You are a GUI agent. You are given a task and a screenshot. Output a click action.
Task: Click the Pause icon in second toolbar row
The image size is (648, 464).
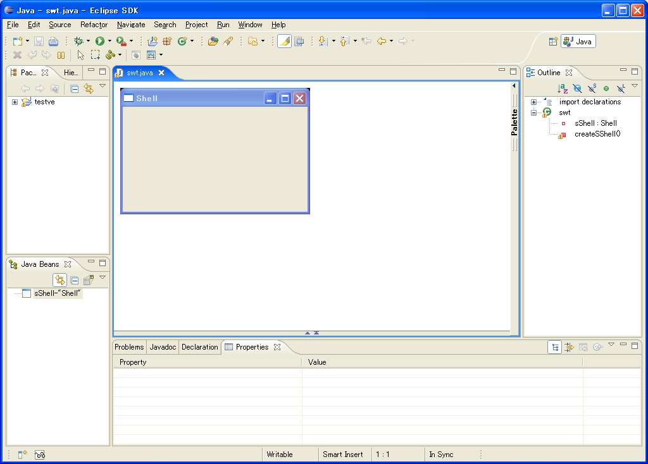[61, 55]
